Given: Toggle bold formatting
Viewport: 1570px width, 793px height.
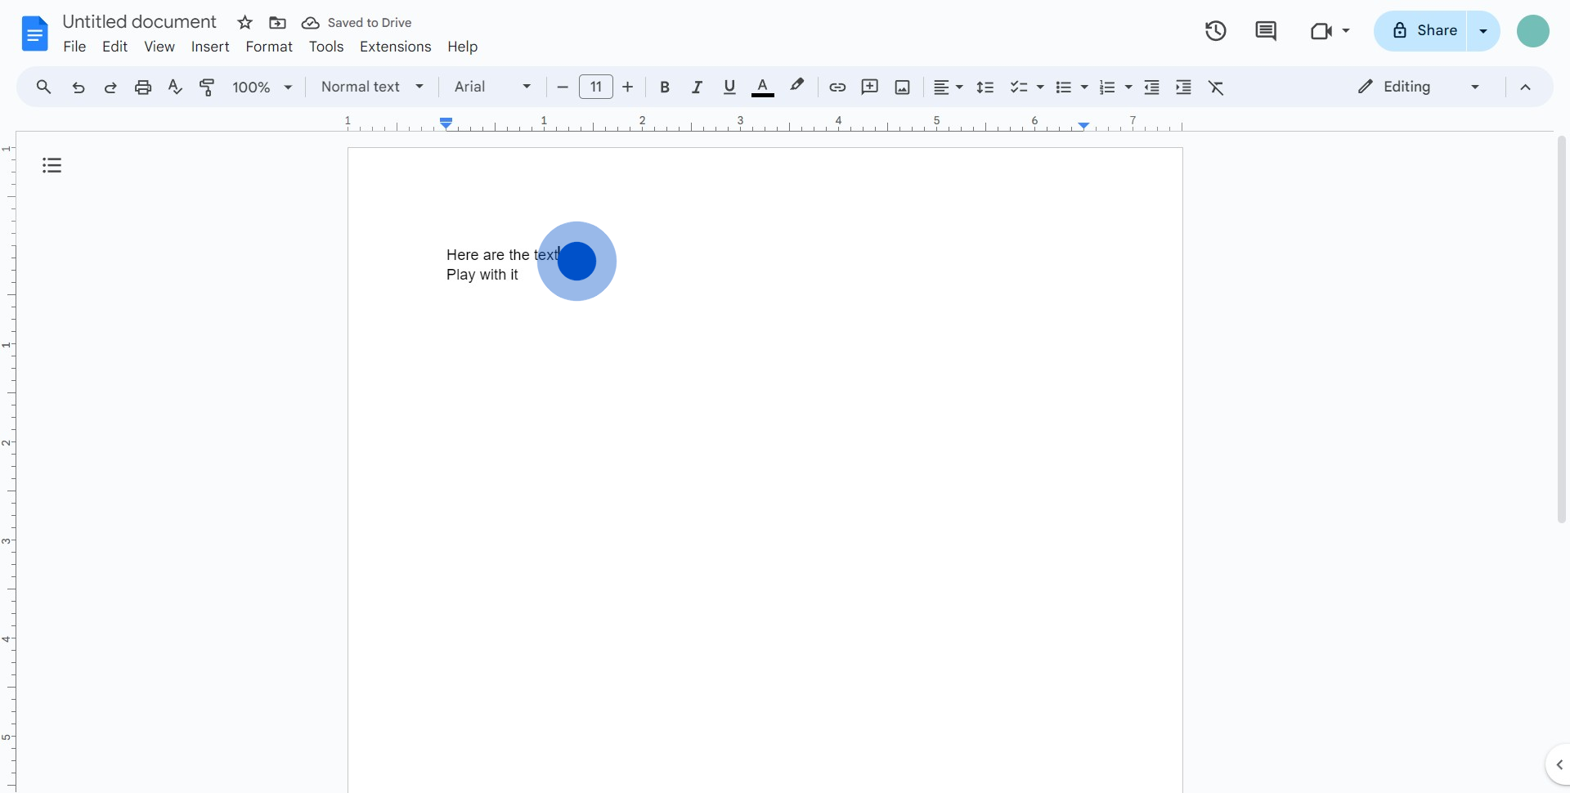Looking at the screenshot, I should click(x=665, y=87).
